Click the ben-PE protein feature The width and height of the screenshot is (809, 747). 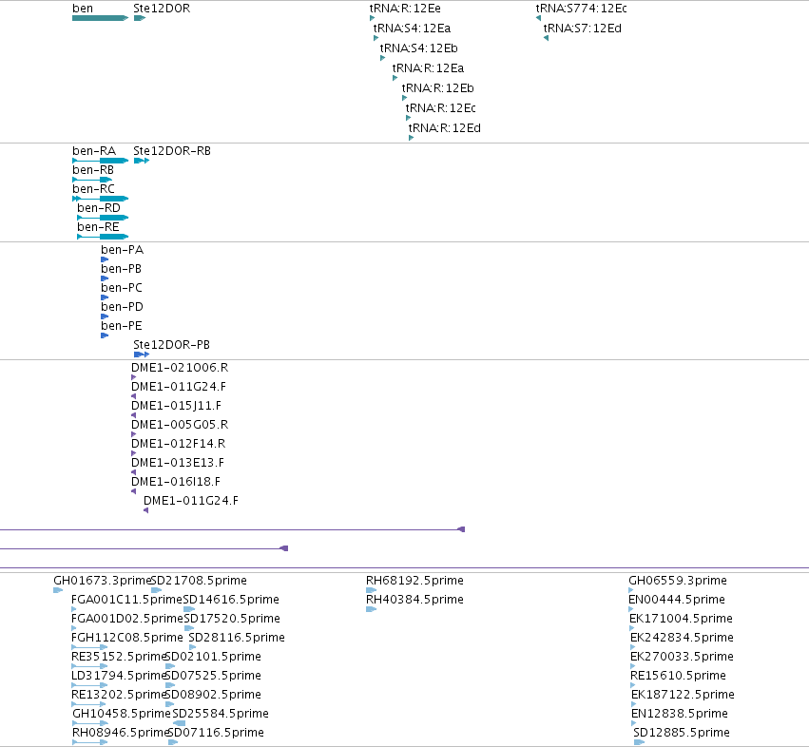[105, 335]
